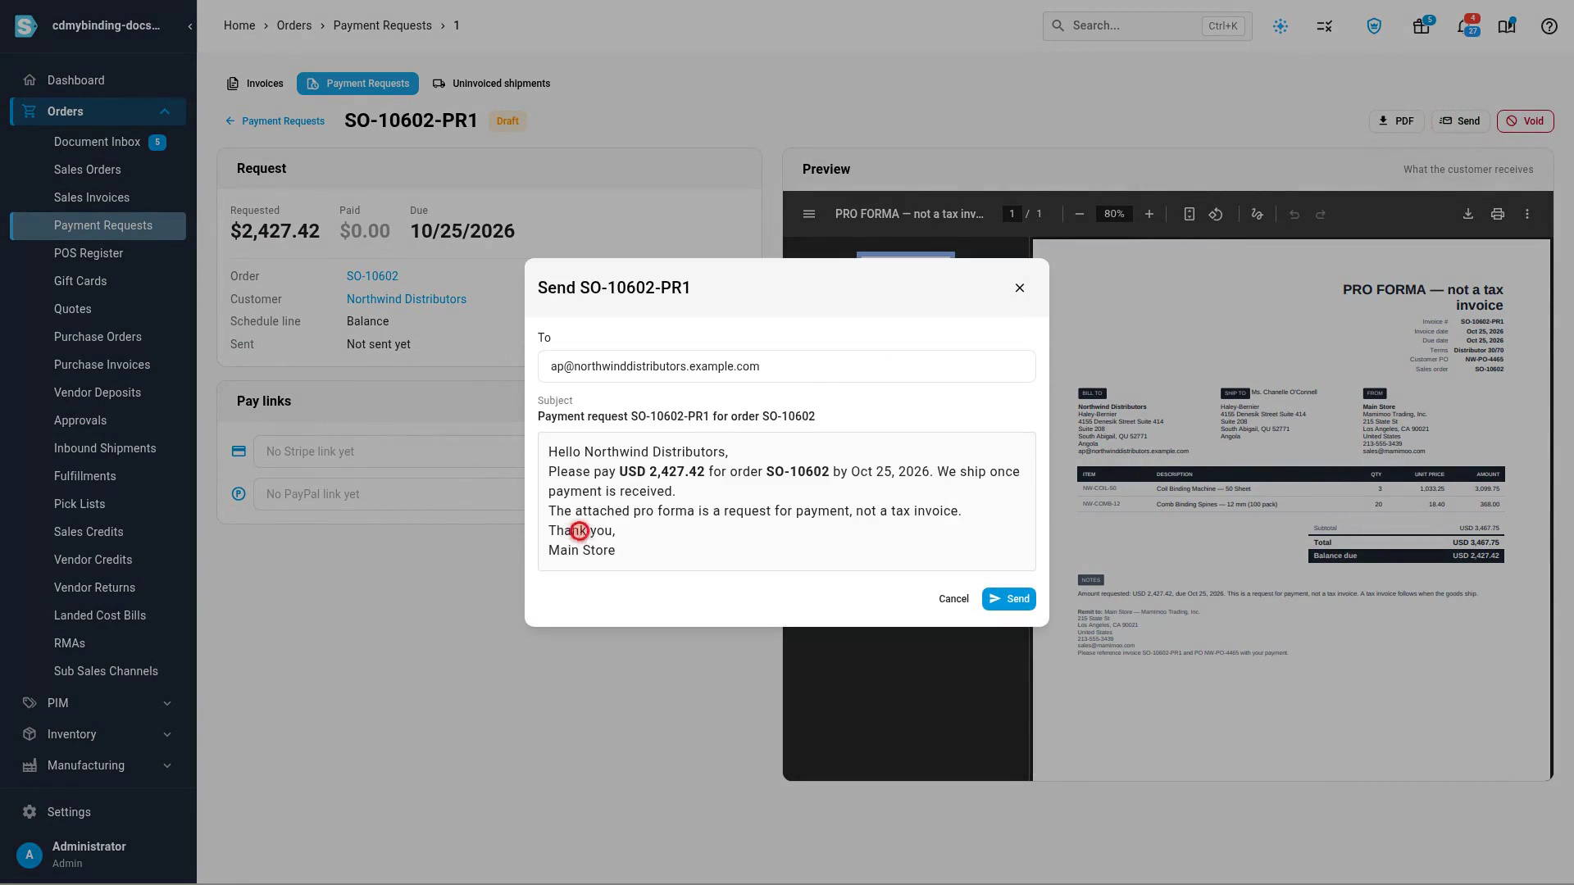Select the Payment Requests tab
The width and height of the screenshot is (1574, 885).
click(358, 84)
